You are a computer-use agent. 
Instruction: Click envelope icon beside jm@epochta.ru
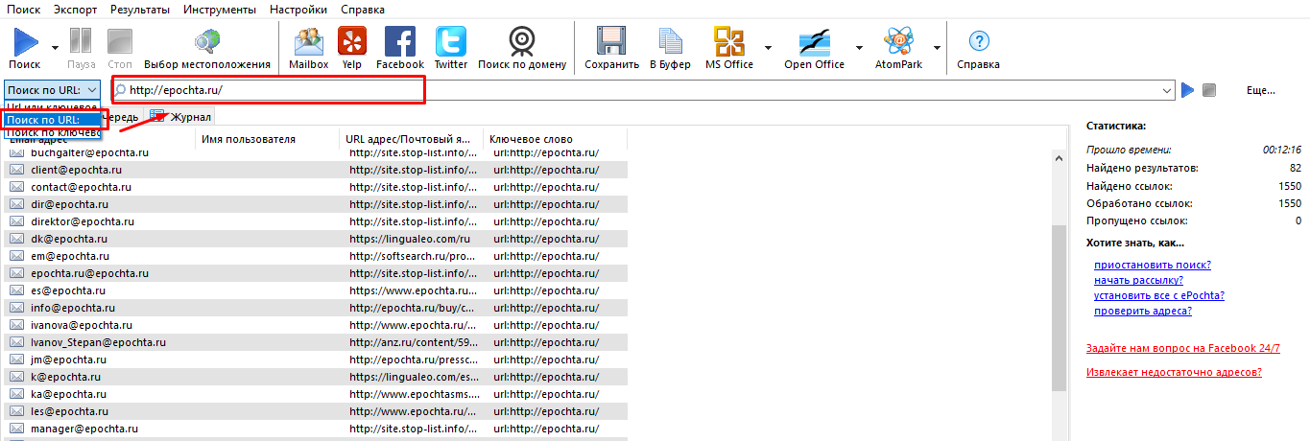[16, 360]
